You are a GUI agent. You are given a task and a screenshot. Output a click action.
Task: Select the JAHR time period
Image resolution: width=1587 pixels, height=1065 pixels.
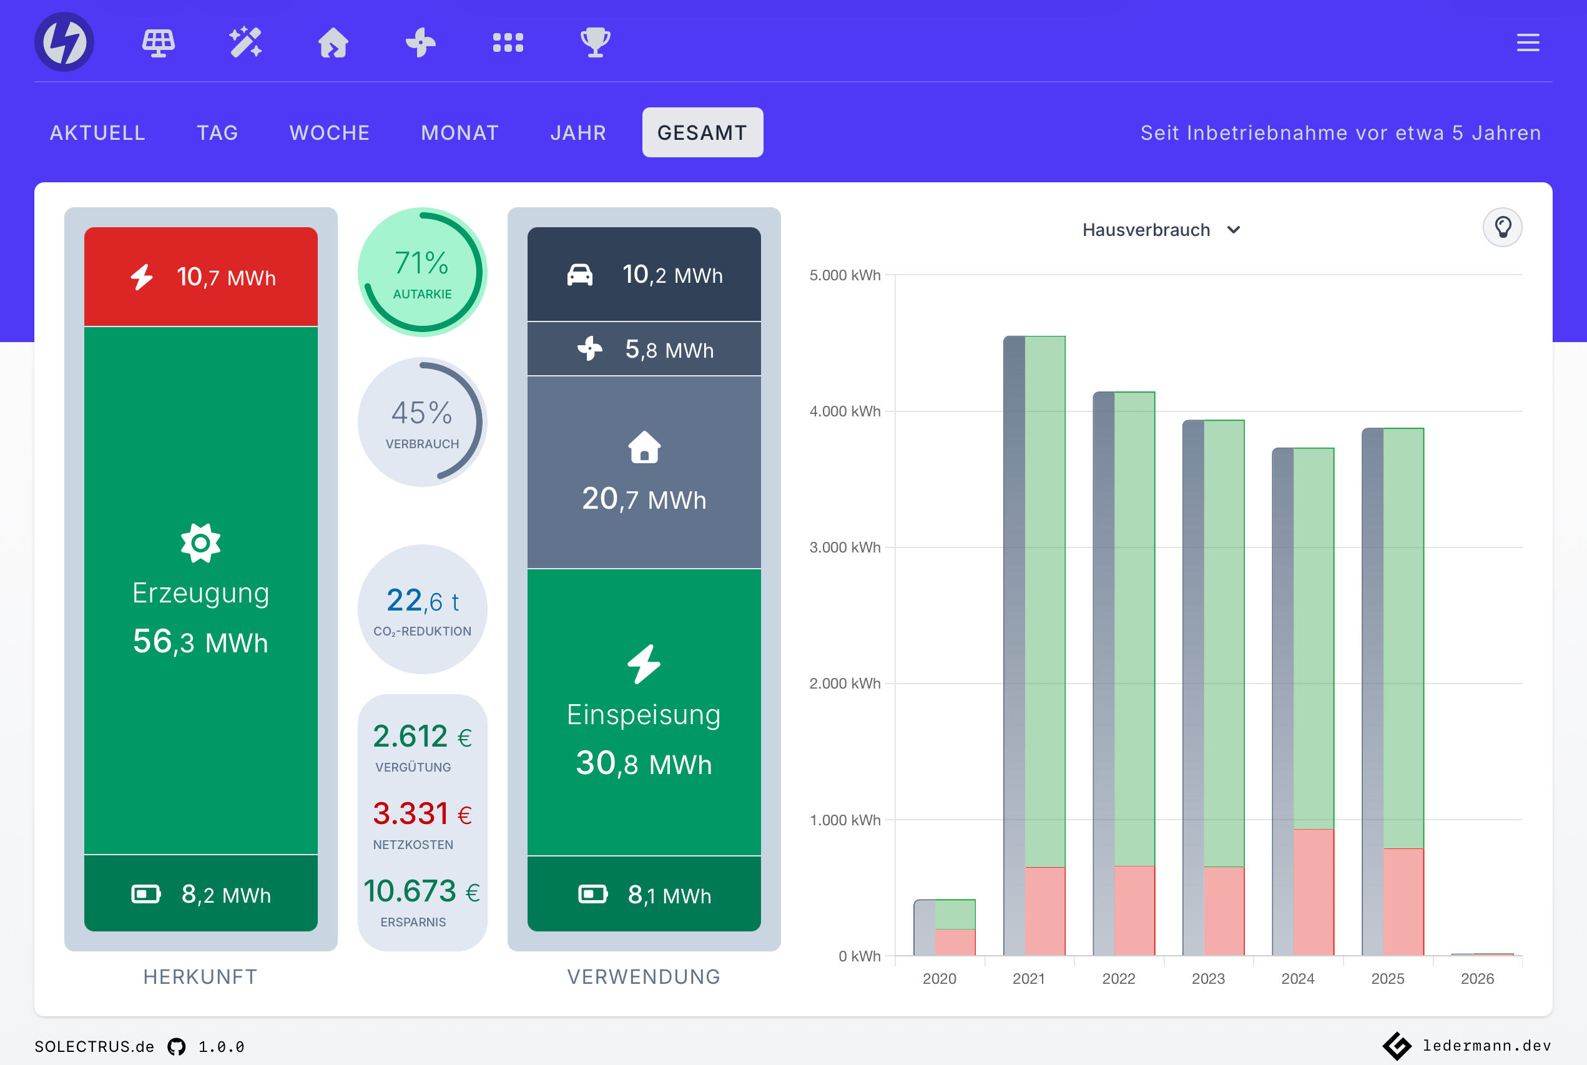coord(577,132)
